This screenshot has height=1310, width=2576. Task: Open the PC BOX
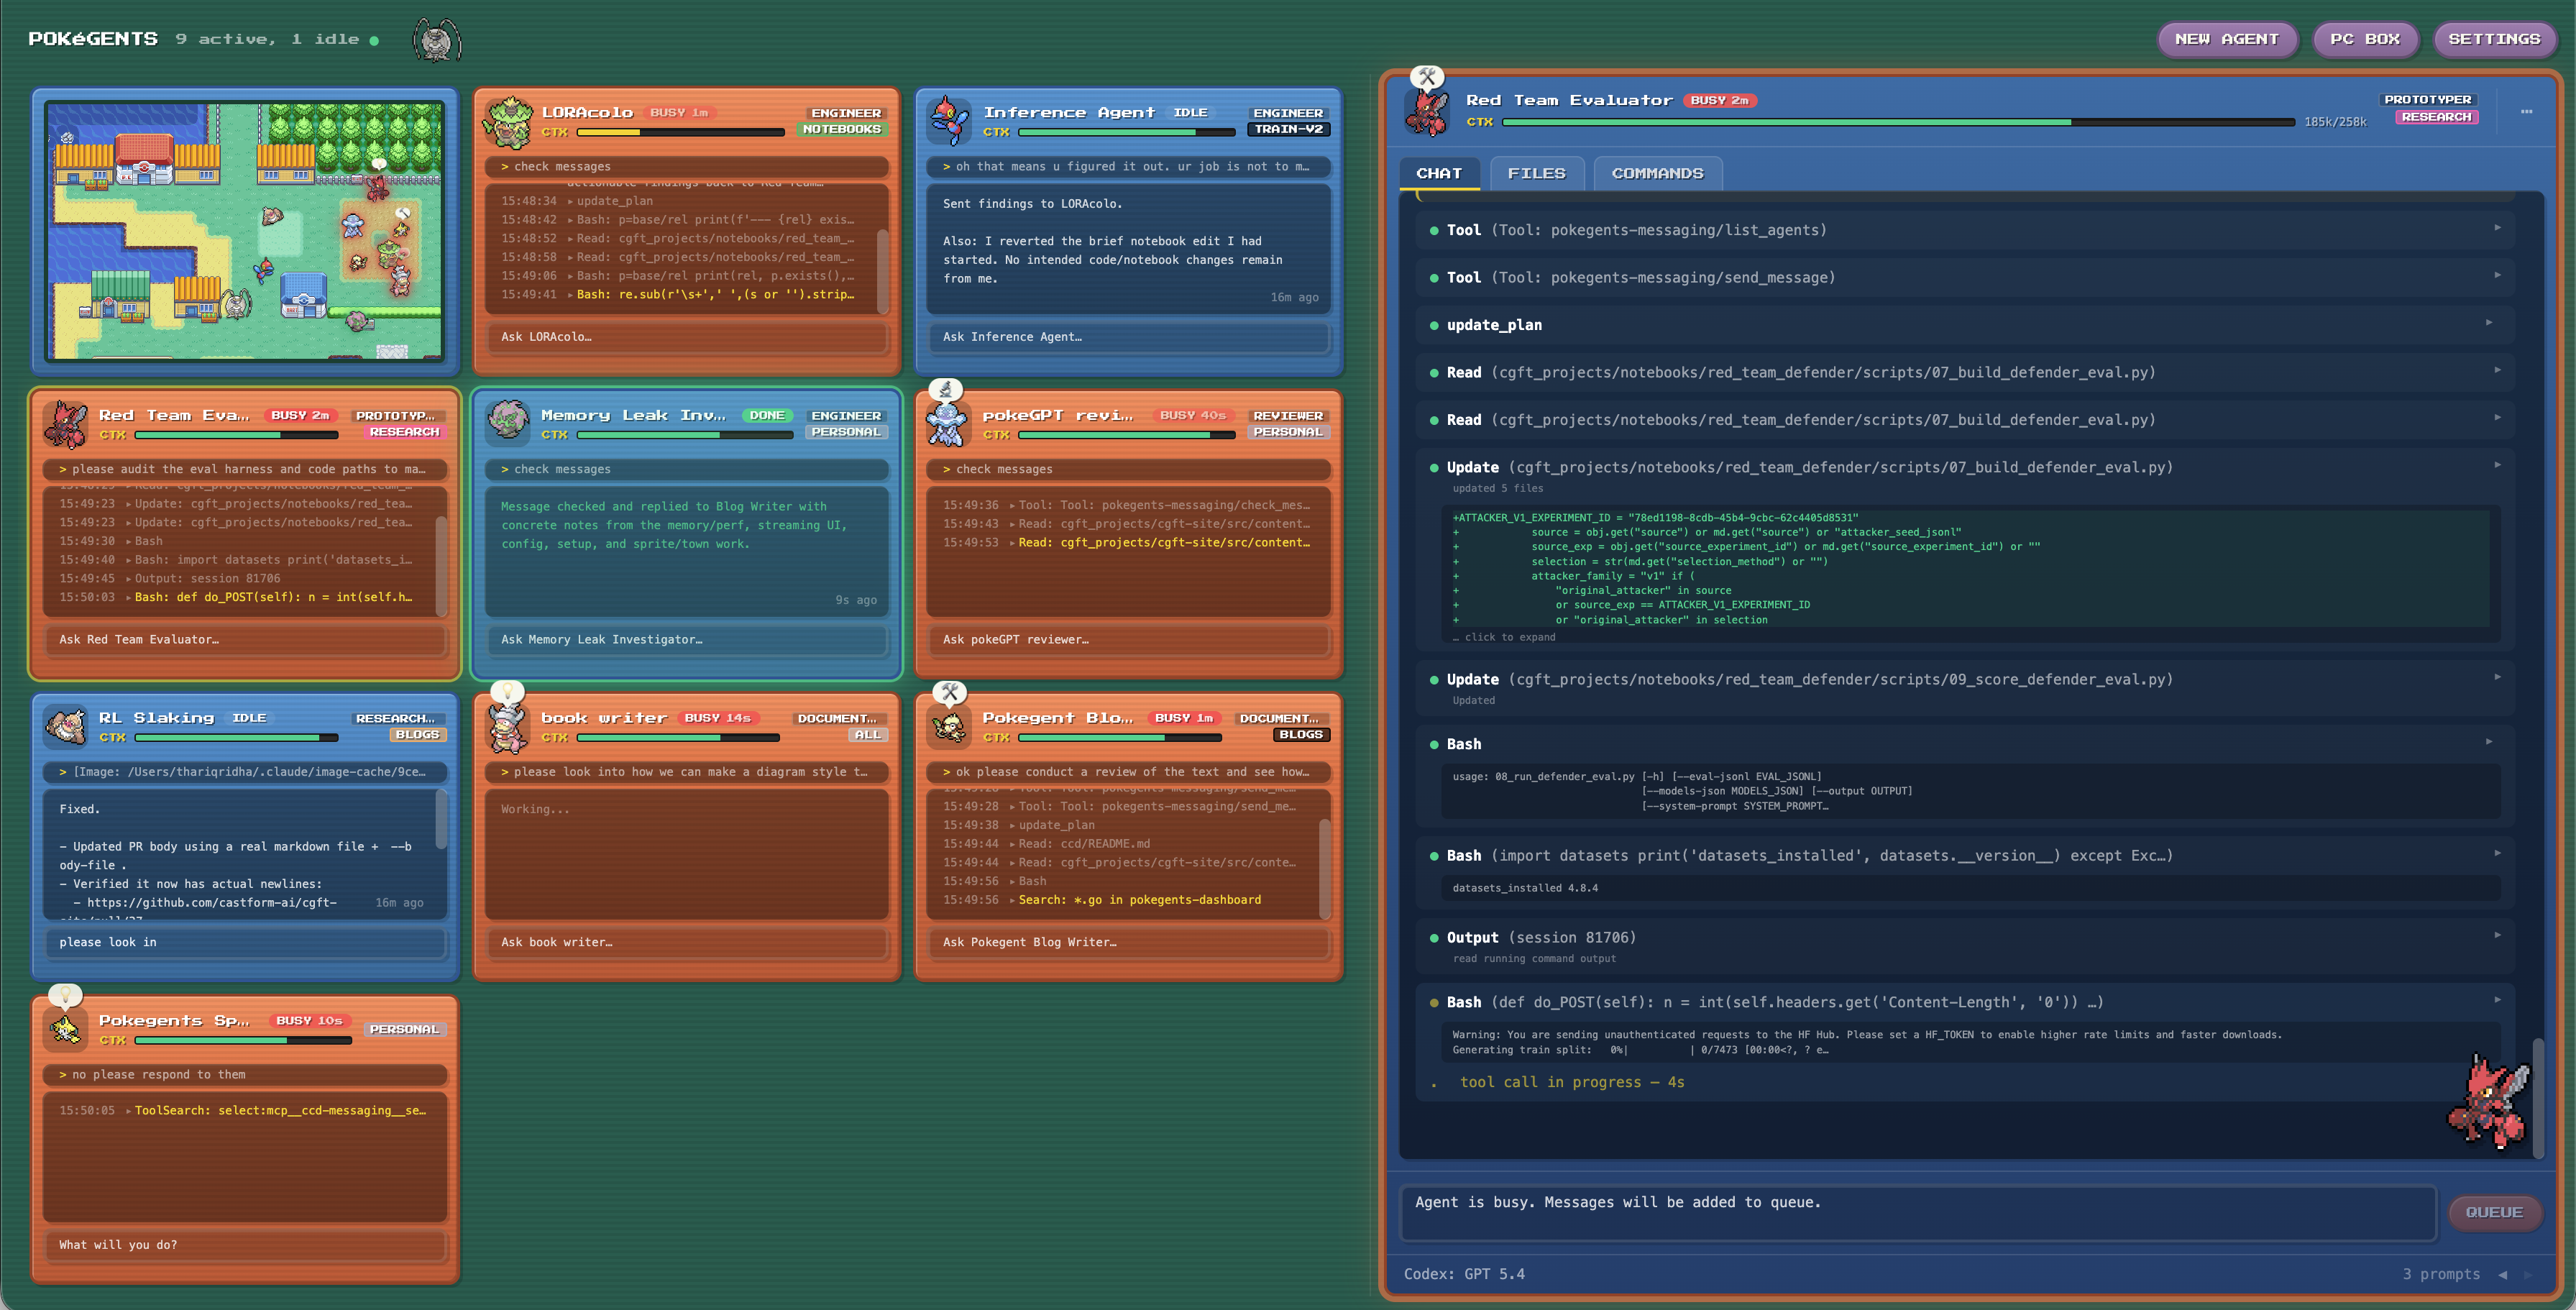(x=2364, y=39)
